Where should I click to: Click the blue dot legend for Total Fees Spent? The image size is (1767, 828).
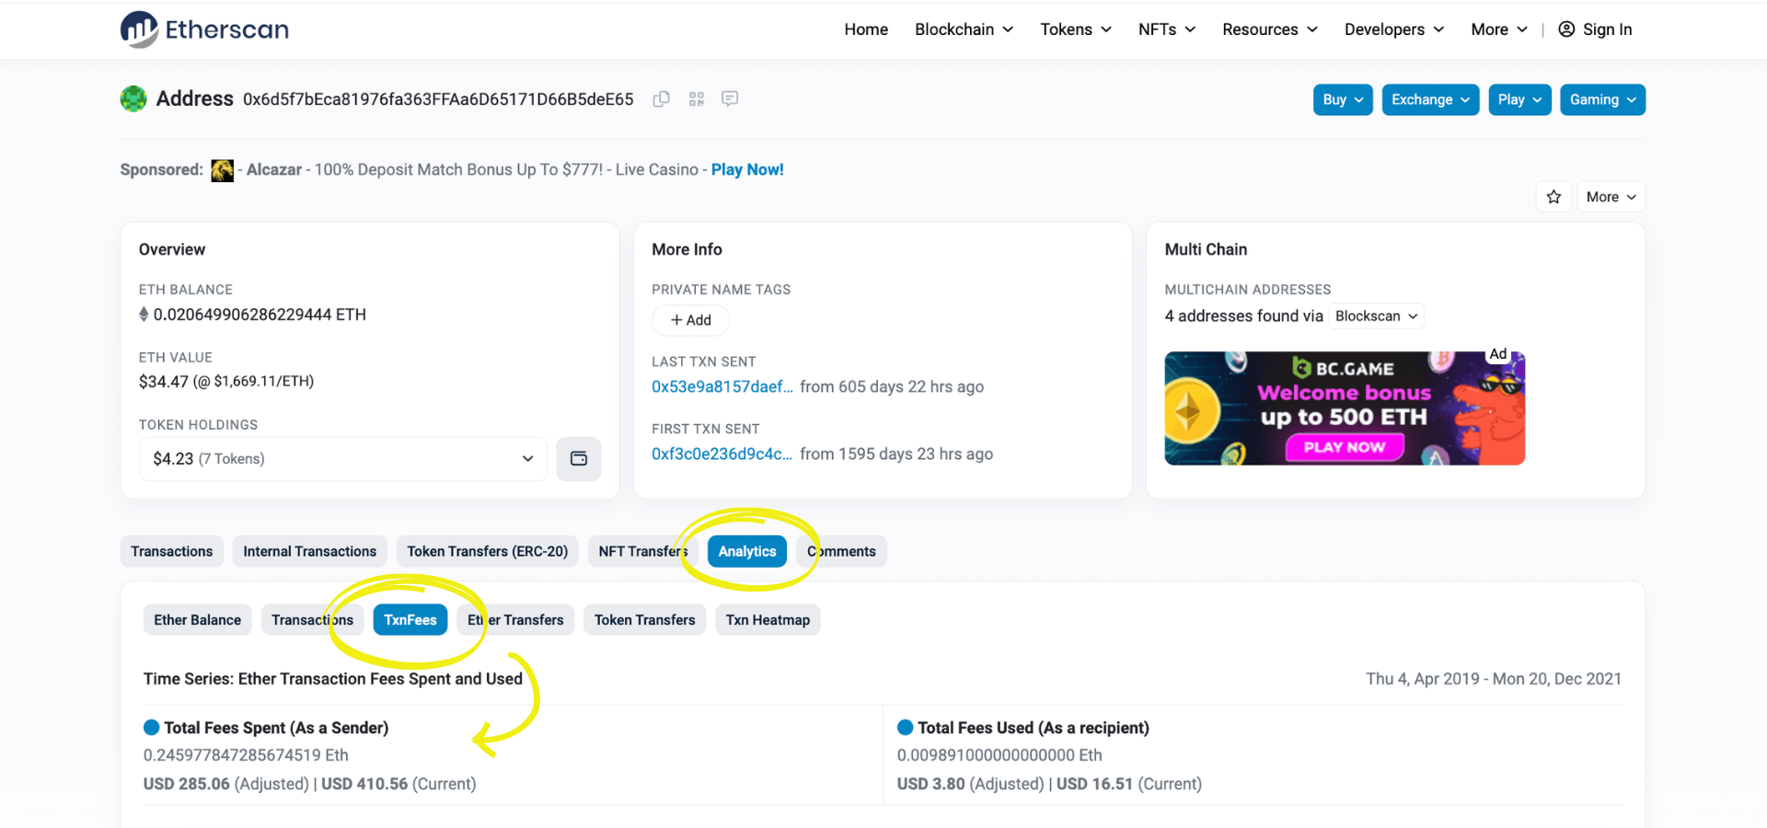(151, 727)
